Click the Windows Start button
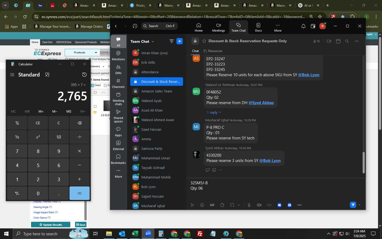 tap(6, 234)
